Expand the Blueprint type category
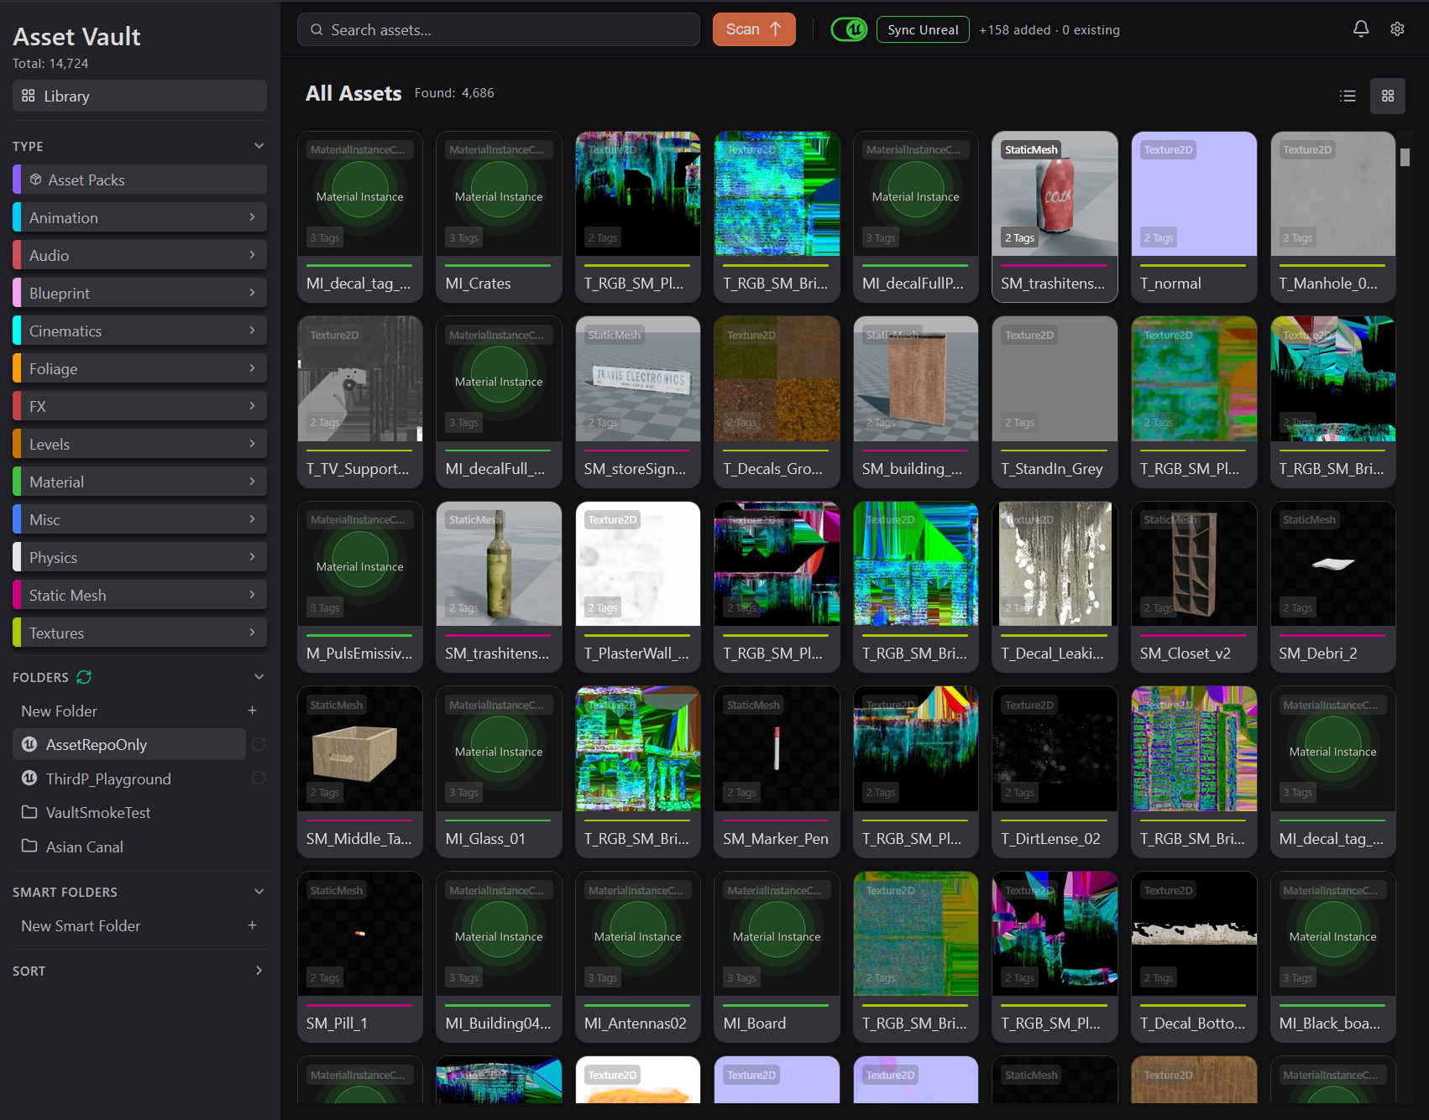 [x=252, y=293]
